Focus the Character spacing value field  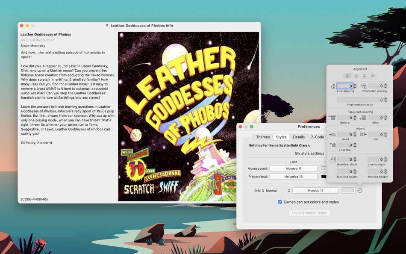pos(376,86)
